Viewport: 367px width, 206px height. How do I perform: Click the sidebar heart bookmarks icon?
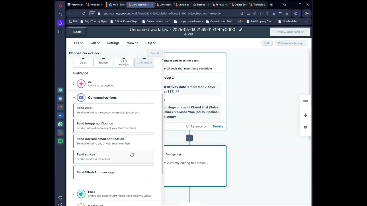(x=60, y=198)
